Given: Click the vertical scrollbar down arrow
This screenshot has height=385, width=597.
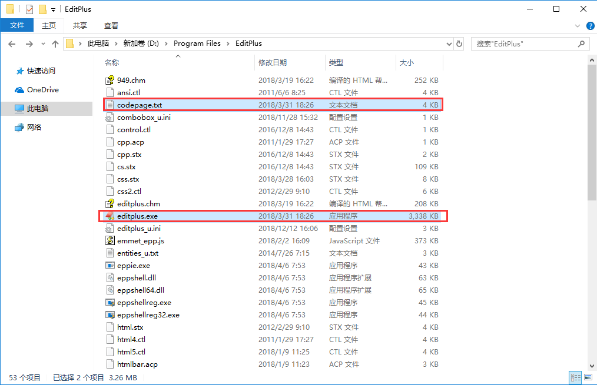Looking at the screenshot, I should [x=592, y=366].
